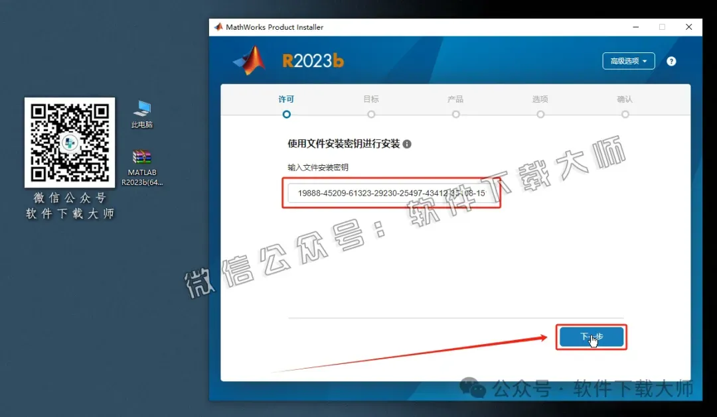Close the MathWorks Product Installer window
The height and width of the screenshot is (417, 717).
tap(688, 27)
